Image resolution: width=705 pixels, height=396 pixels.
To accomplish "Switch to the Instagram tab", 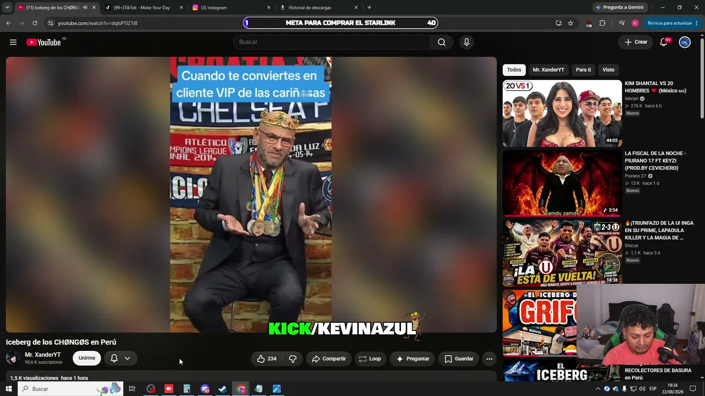I will (231, 8).
